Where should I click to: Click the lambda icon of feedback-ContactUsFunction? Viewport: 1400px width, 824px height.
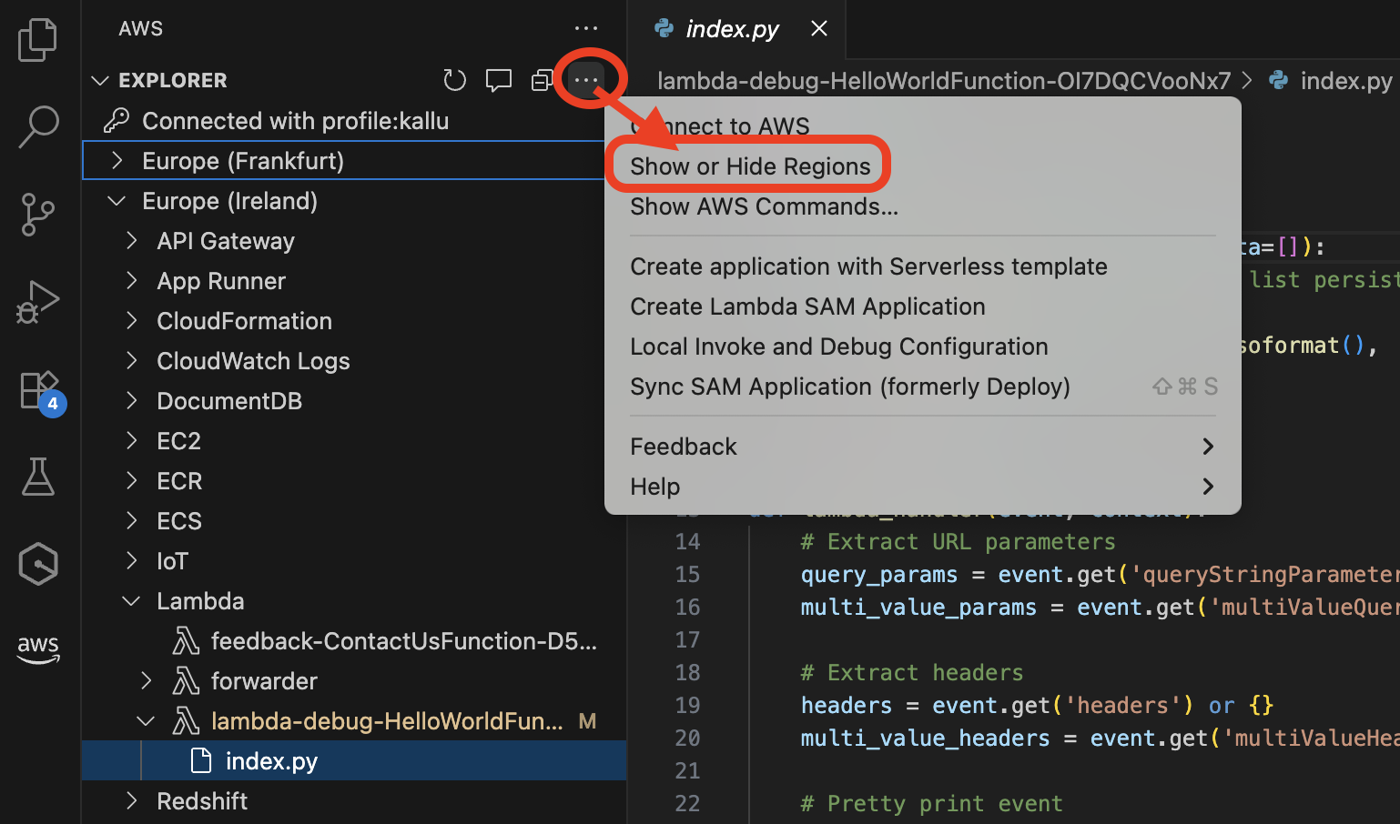[x=186, y=641]
